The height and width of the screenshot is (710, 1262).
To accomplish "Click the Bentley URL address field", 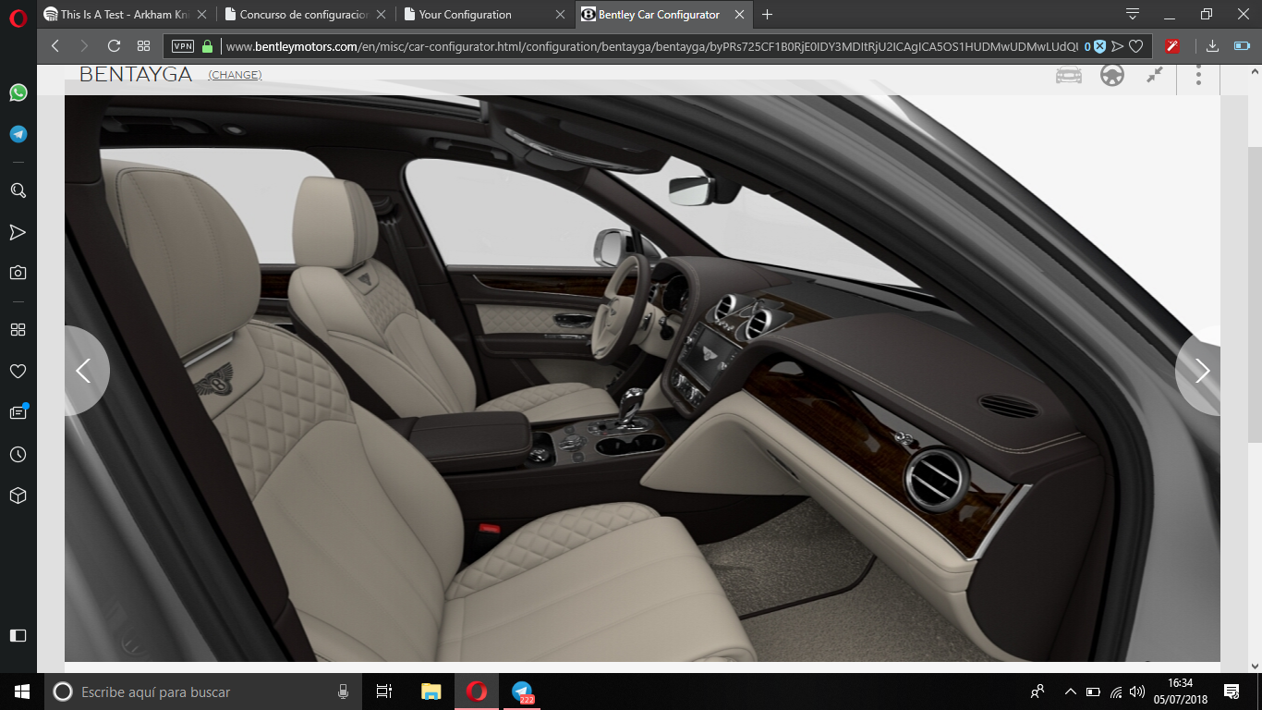I will point(650,46).
